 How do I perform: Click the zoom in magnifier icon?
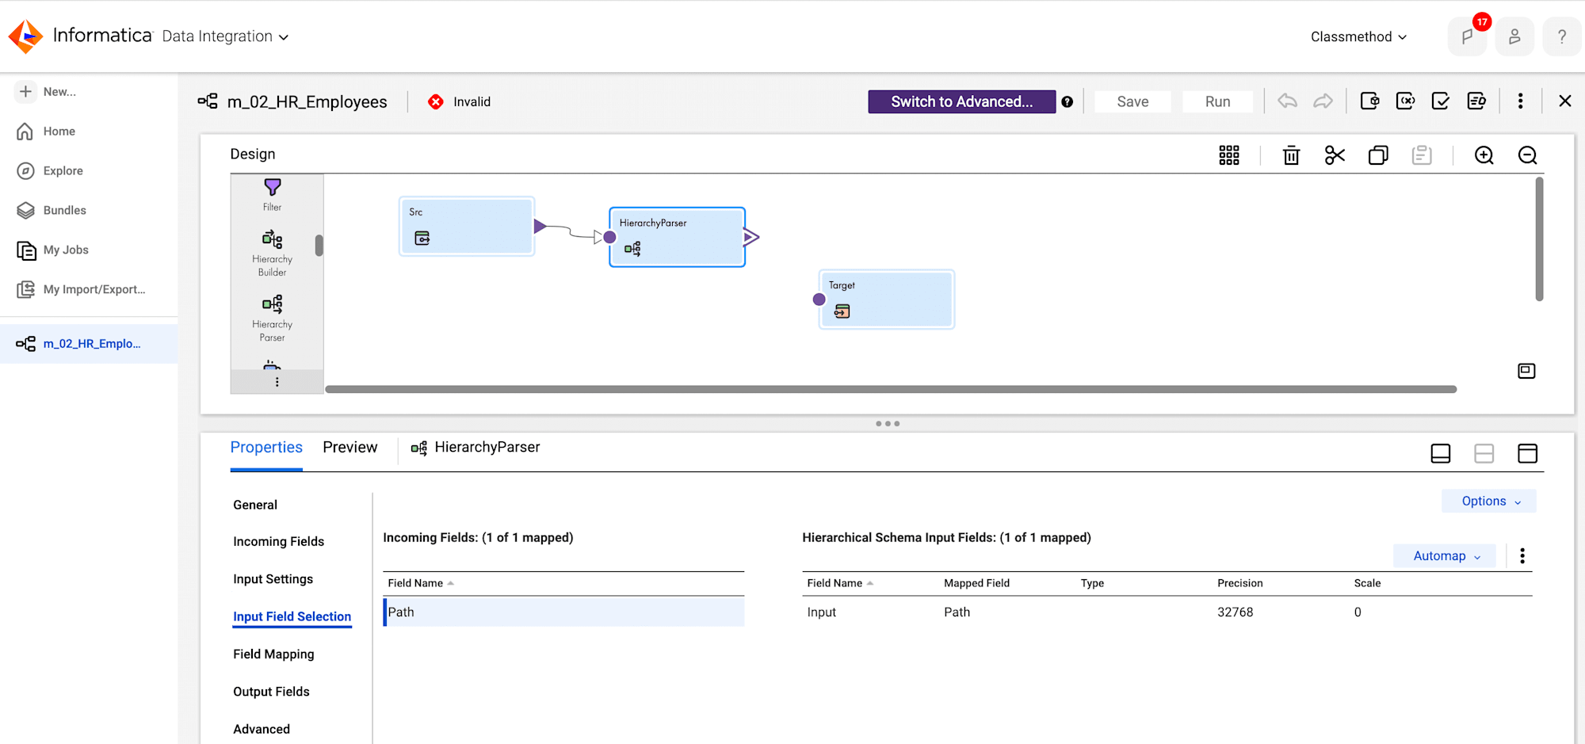[1484, 155]
